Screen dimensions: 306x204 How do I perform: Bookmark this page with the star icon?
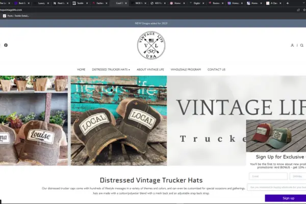click(x=304, y=10)
